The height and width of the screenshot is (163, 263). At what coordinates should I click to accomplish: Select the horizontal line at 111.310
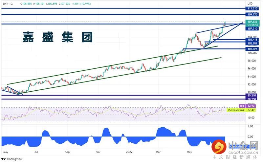point(123,8)
